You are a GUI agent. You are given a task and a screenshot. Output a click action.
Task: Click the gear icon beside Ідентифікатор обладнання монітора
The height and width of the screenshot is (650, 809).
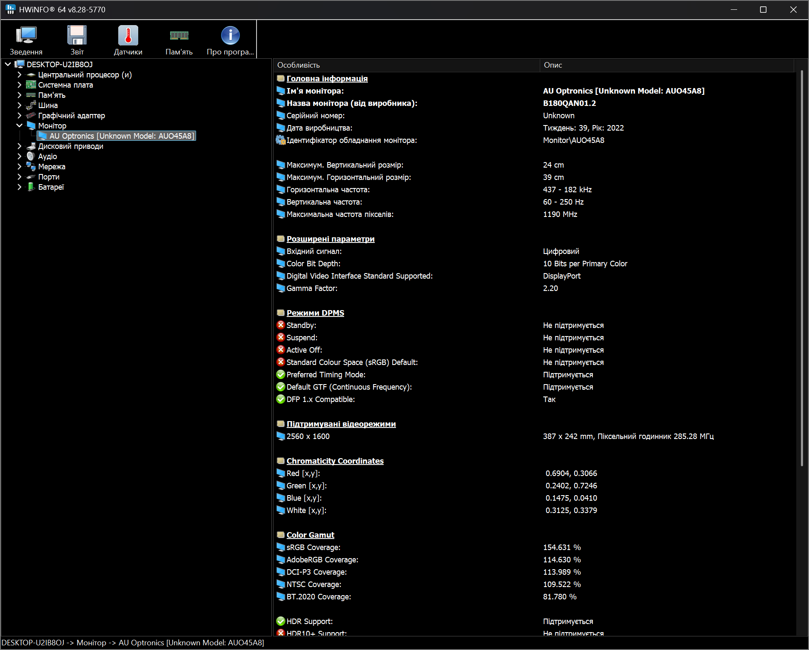tap(281, 140)
